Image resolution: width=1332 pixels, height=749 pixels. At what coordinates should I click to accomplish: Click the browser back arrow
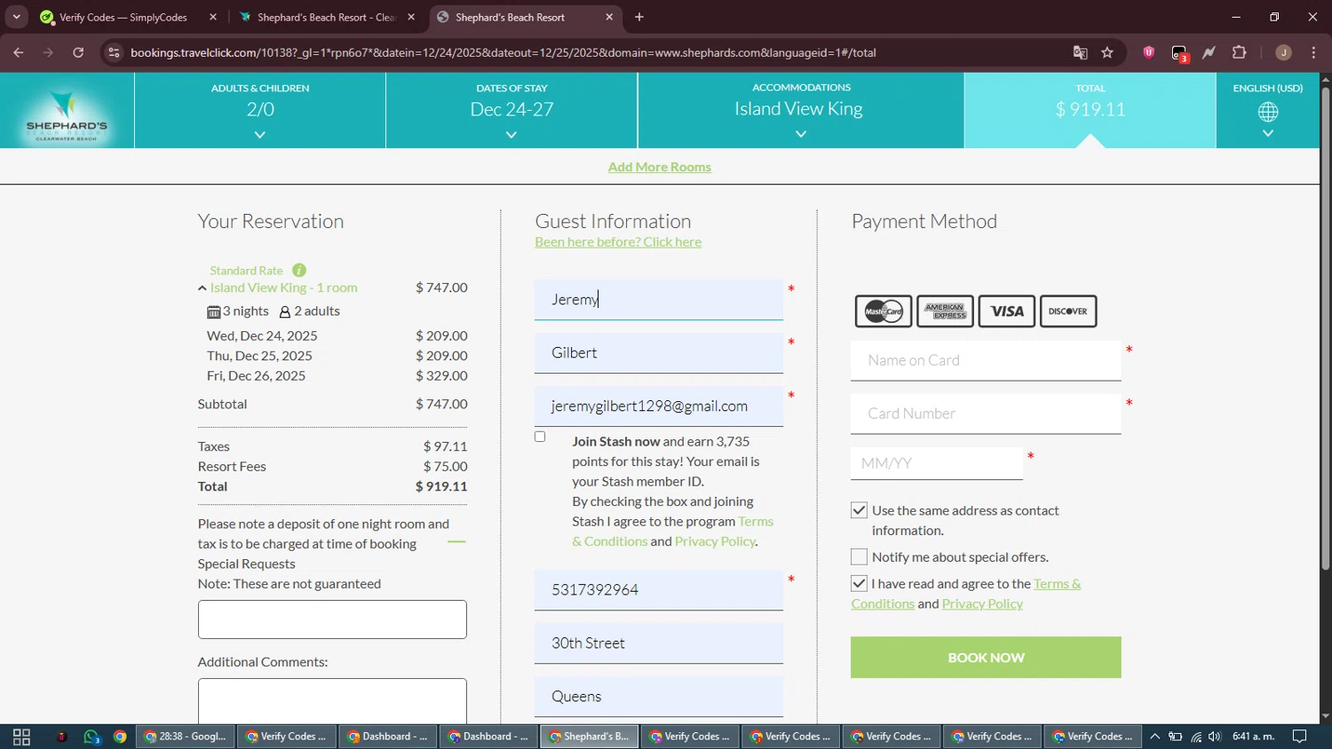click(x=19, y=52)
